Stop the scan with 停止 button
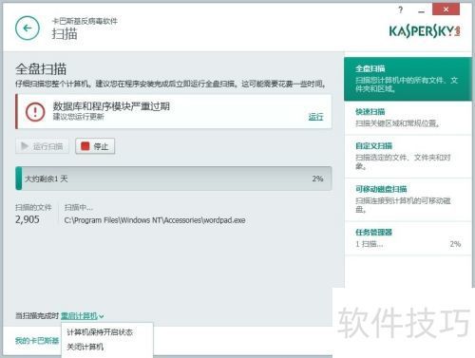The width and height of the screenshot is (475, 358). (95, 146)
